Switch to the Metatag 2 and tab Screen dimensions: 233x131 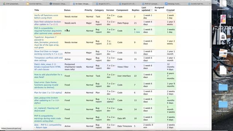pyautogui.click(x=173, y=4)
